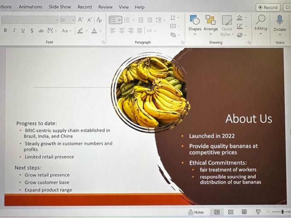
Task: Open Editing group menu
Action: pos(261,25)
